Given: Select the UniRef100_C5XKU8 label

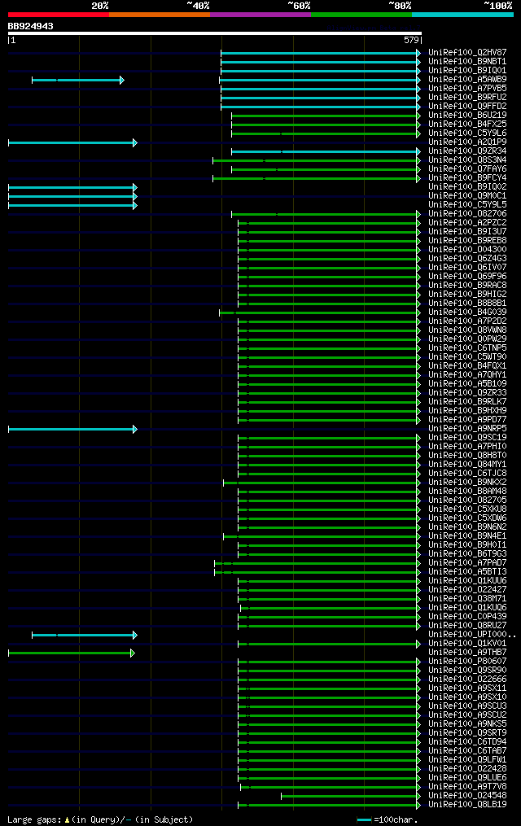Looking at the screenshot, I should point(467,509).
